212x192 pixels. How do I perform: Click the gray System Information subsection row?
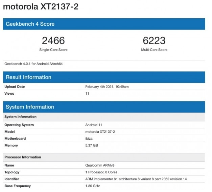(x=20, y=117)
